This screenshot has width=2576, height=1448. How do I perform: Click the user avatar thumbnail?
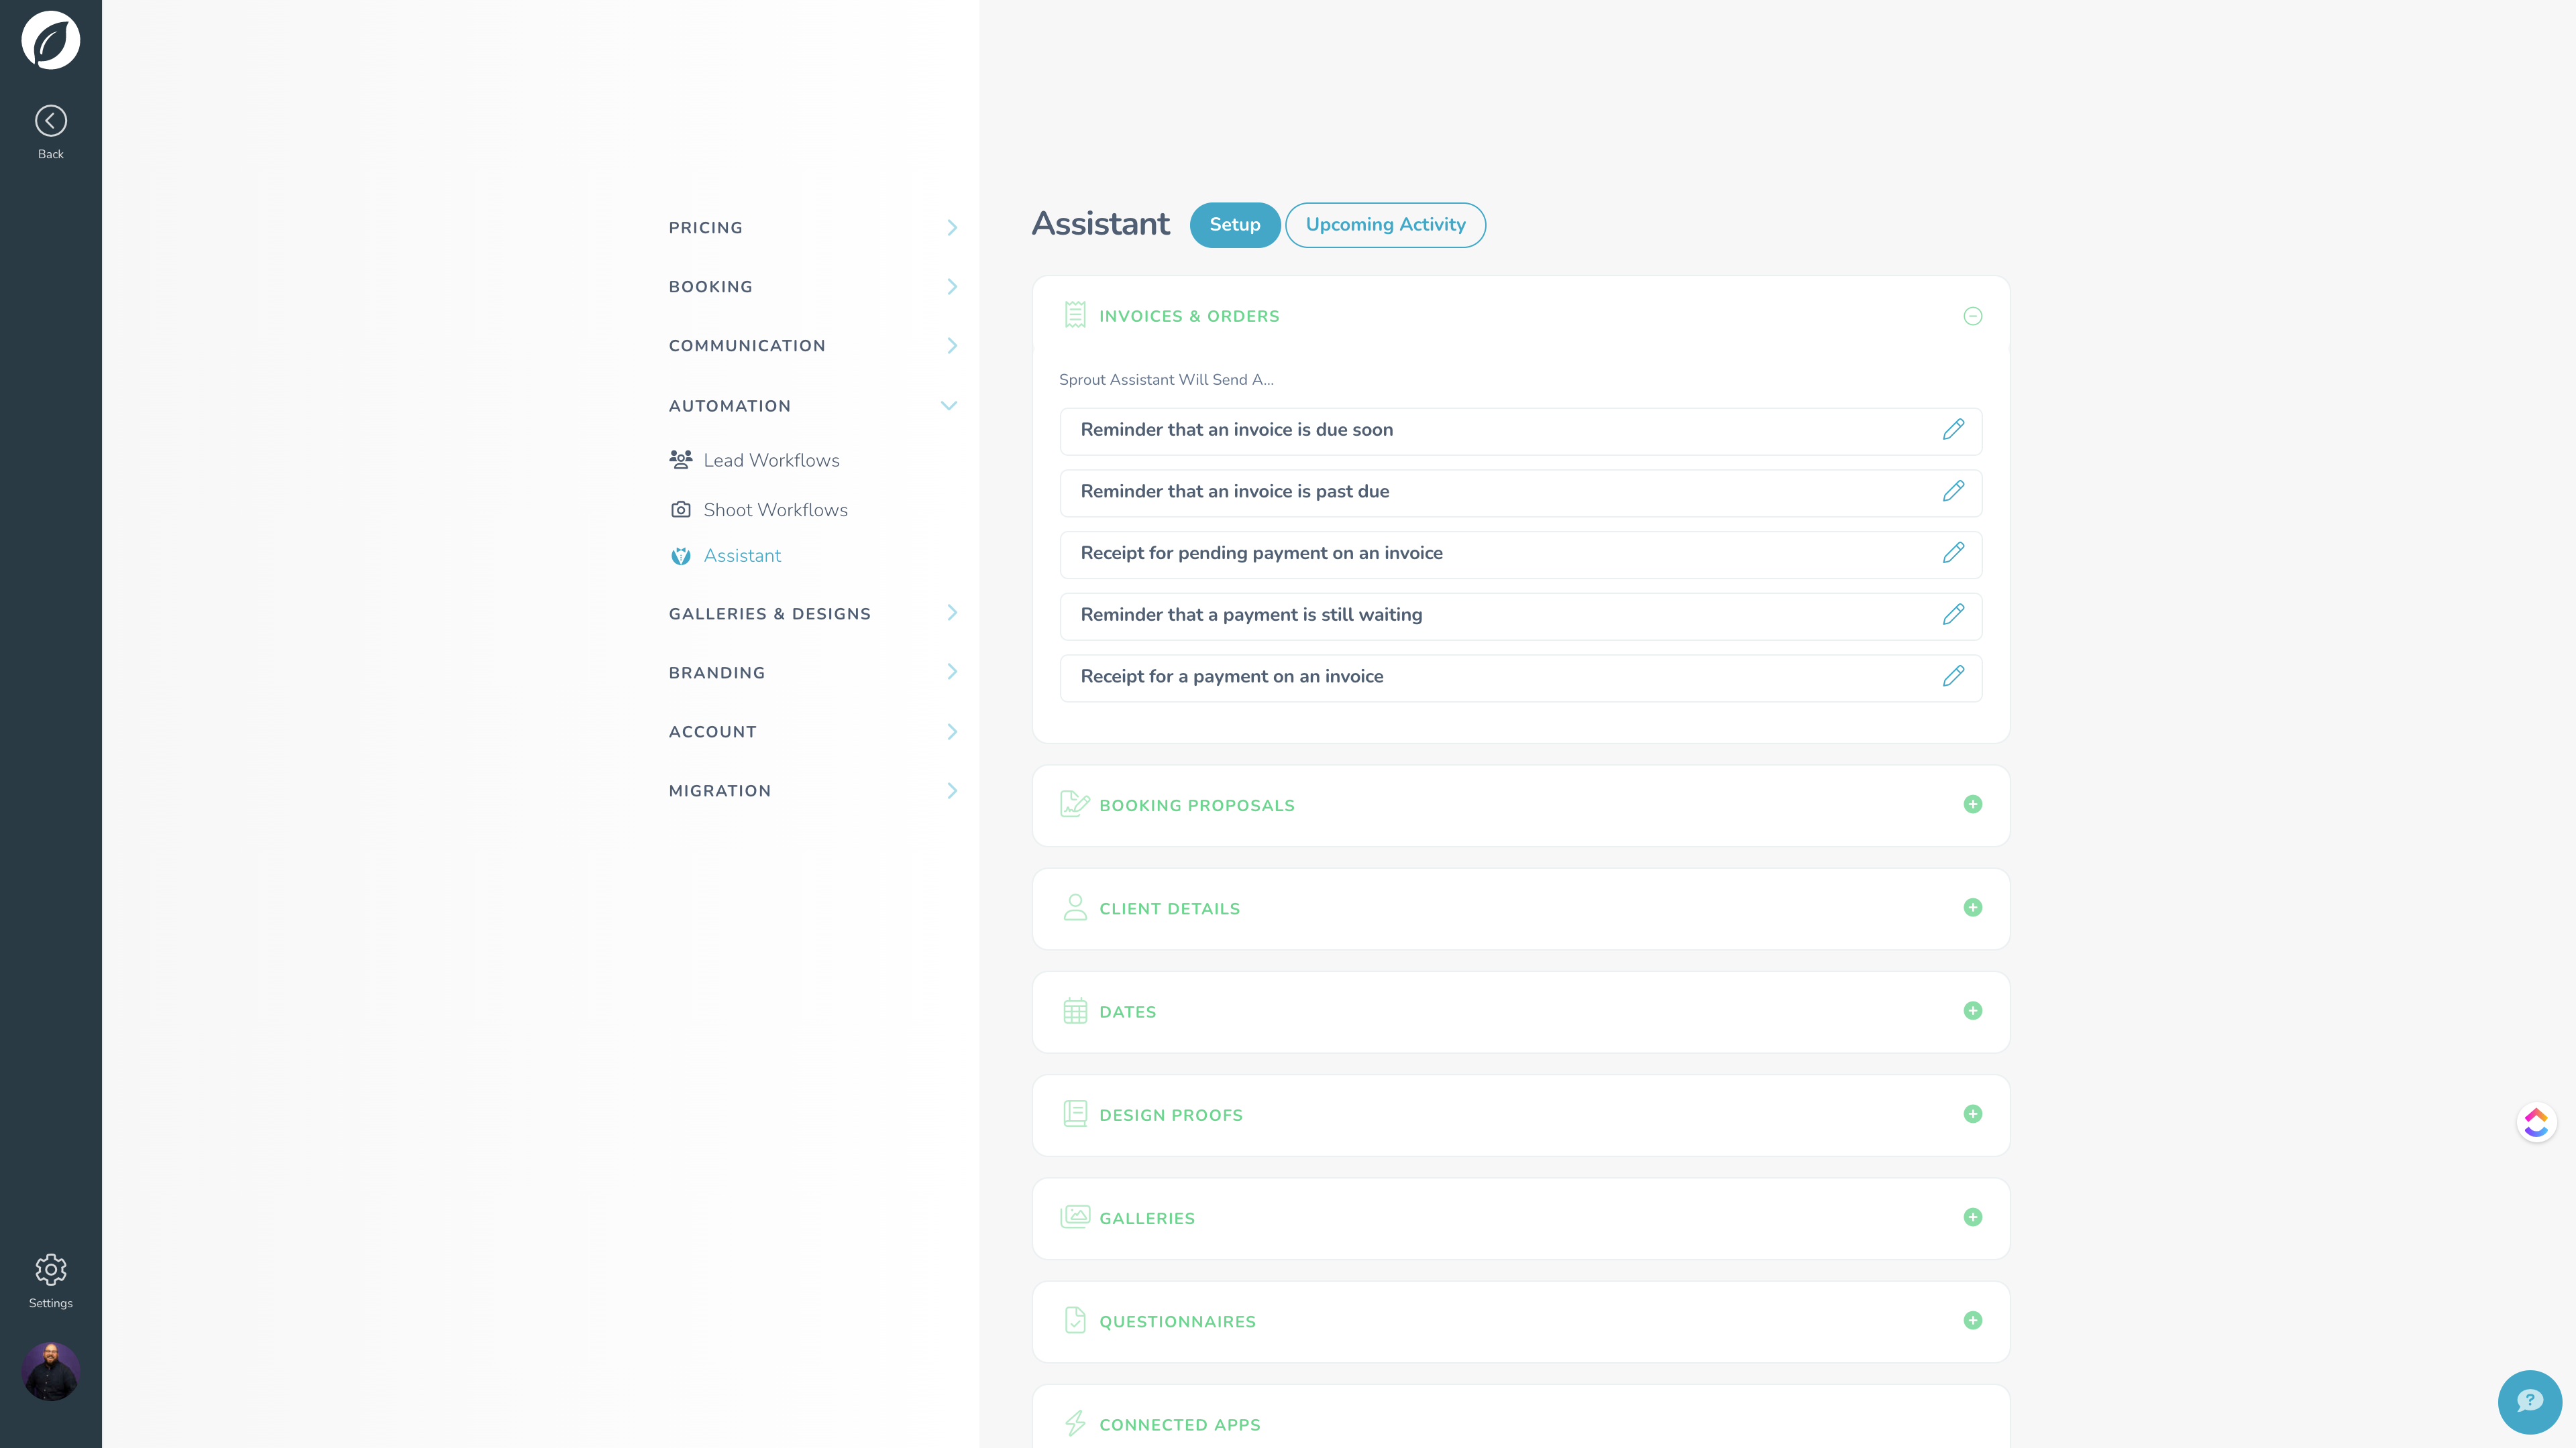(50, 1372)
